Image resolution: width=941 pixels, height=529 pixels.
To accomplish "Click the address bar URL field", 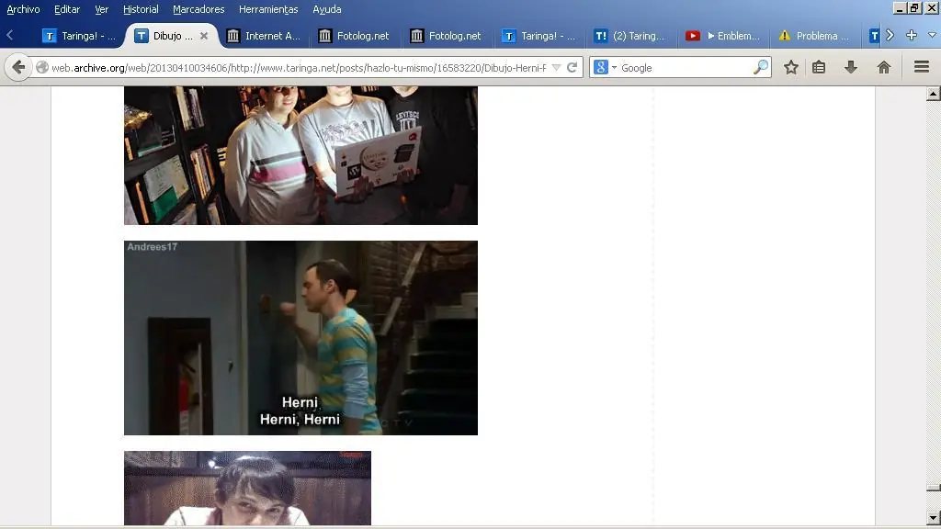I will coord(299,68).
